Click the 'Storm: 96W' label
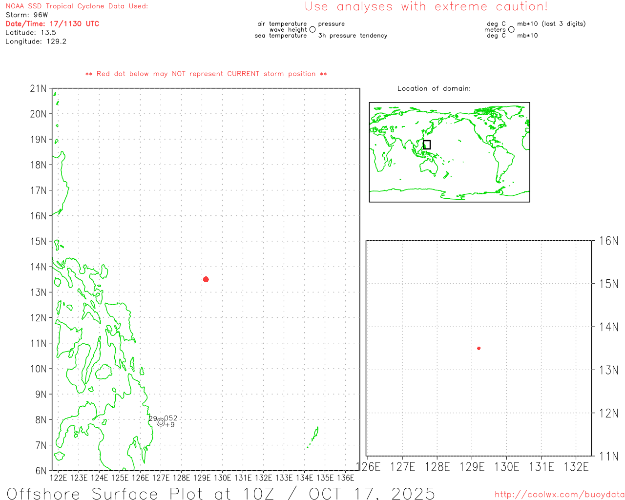The image size is (625, 500). (x=27, y=15)
